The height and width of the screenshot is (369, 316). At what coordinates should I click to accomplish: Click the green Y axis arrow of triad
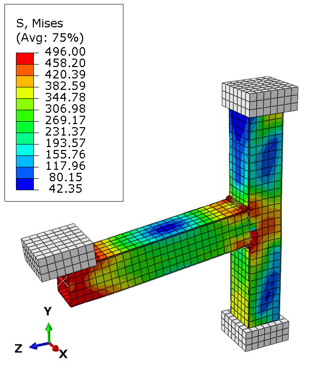click(48, 329)
